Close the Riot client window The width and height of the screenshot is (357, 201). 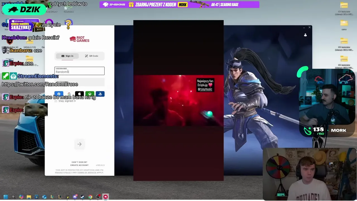pos(309,27)
